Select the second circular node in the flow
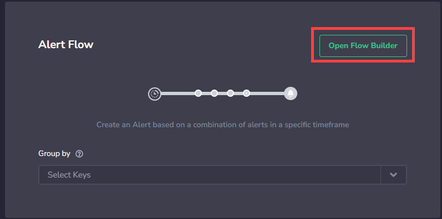The image size is (442, 219). [x=214, y=93]
